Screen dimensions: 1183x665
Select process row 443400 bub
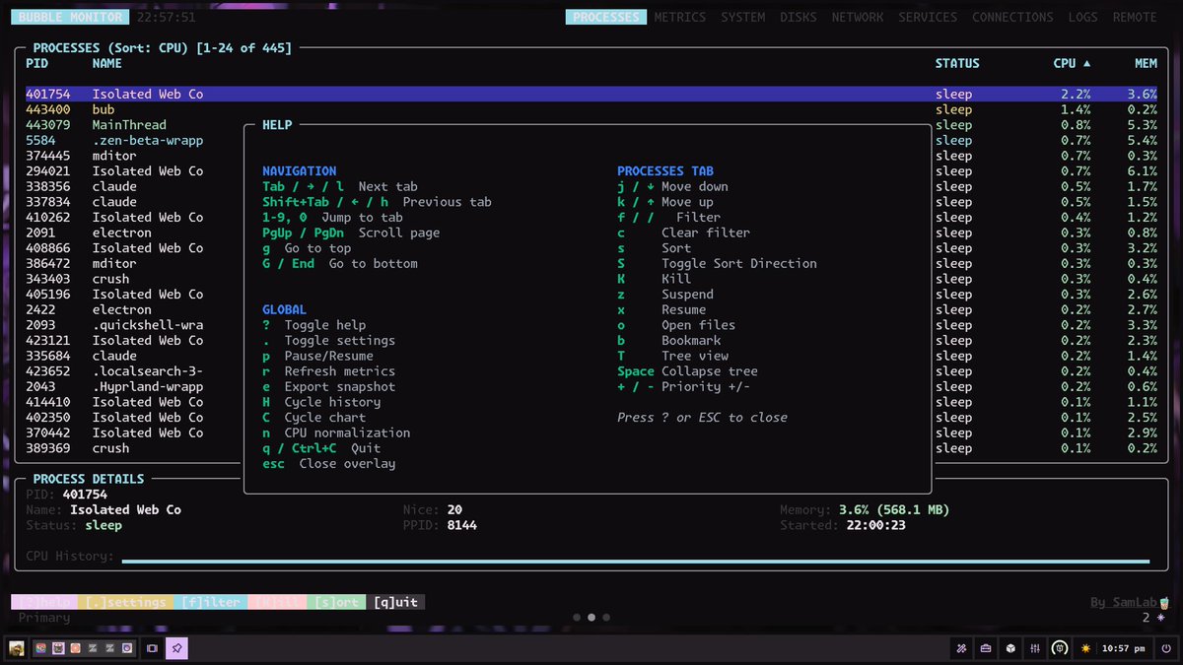(x=591, y=109)
